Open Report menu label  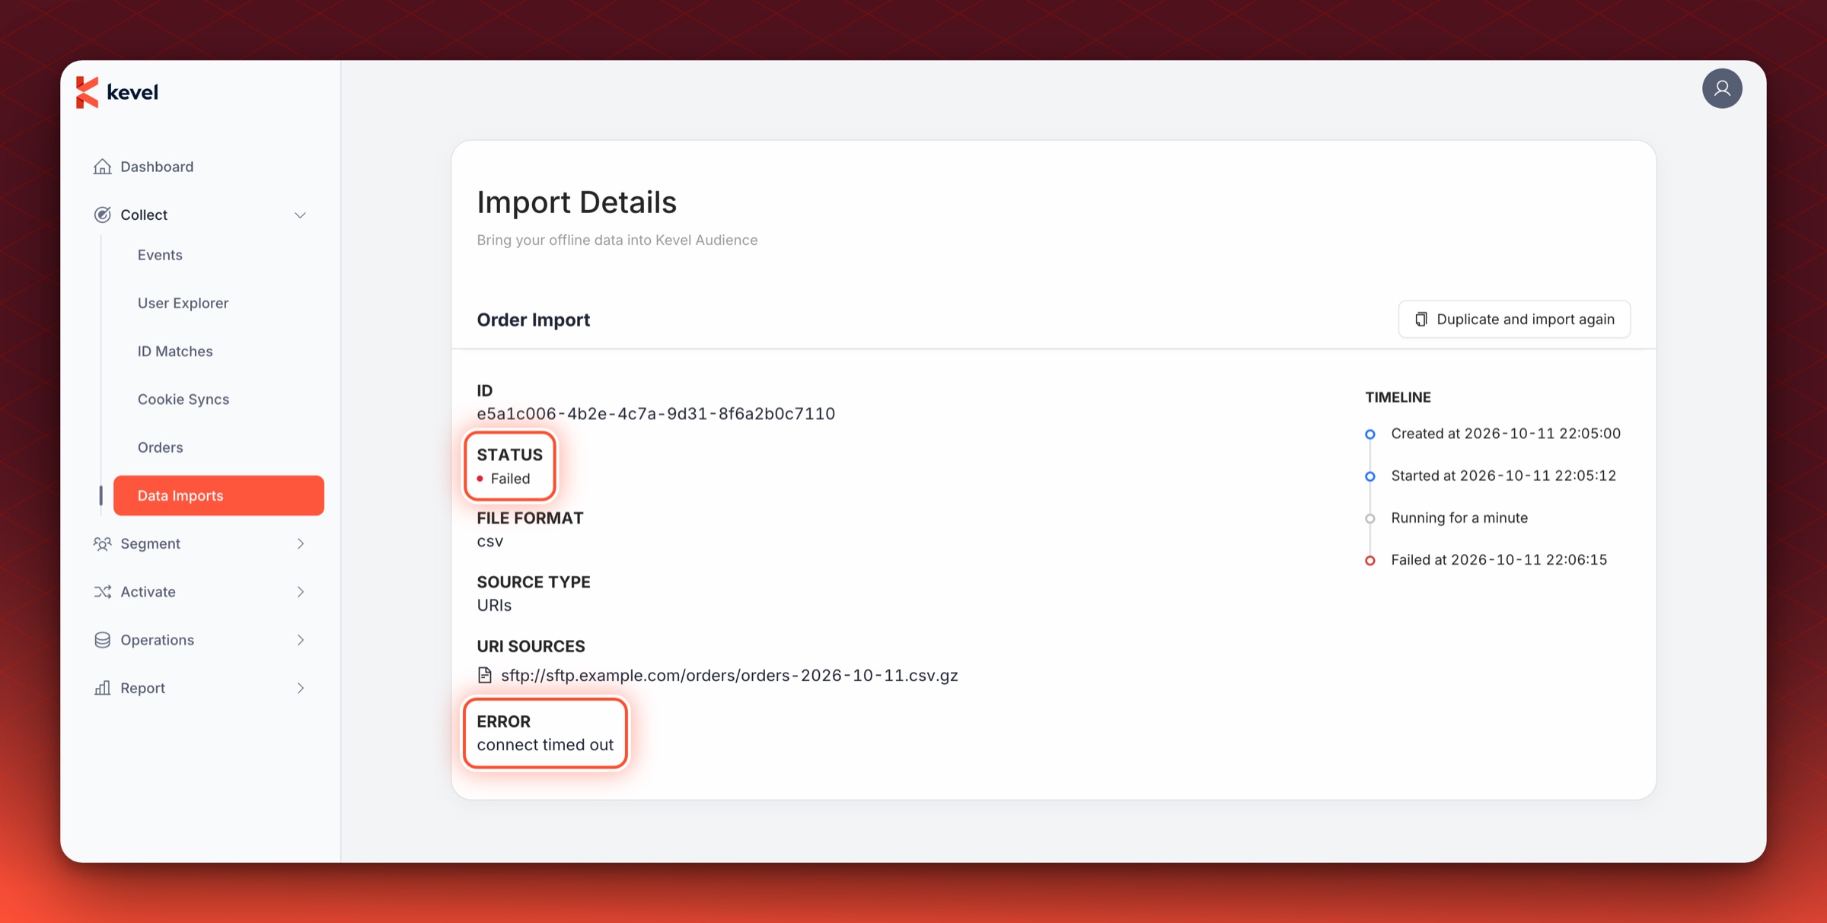point(142,688)
